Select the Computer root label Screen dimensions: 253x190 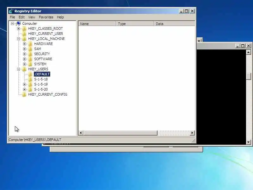tap(29, 23)
